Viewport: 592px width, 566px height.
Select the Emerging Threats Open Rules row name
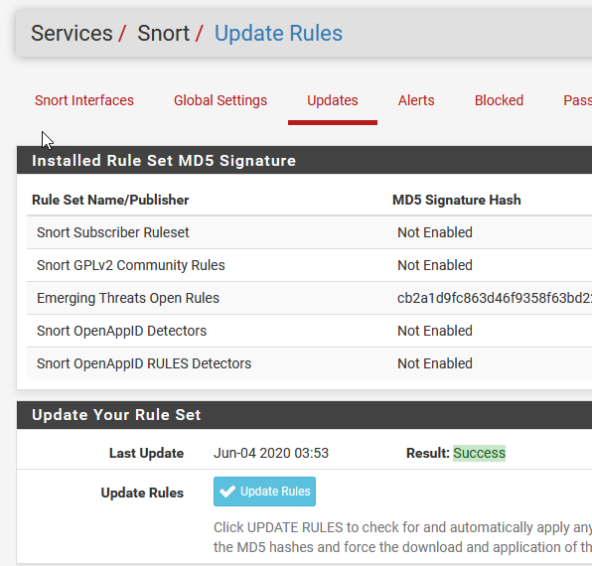[128, 298]
